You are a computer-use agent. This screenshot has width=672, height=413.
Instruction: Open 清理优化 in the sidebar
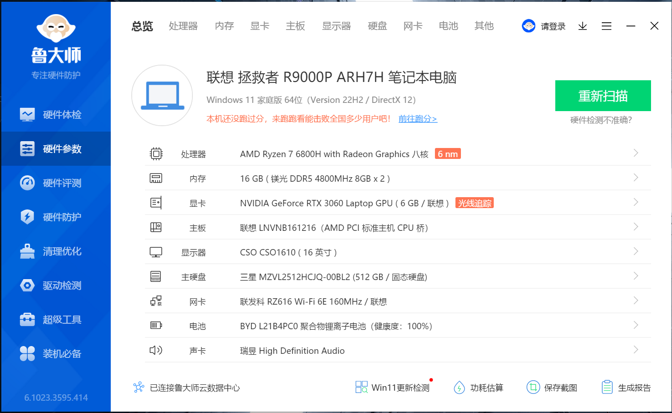(x=56, y=251)
